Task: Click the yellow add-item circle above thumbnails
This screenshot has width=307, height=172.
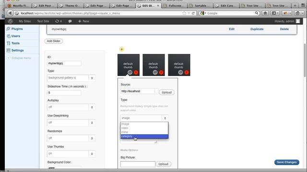Action: pos(121,49)
